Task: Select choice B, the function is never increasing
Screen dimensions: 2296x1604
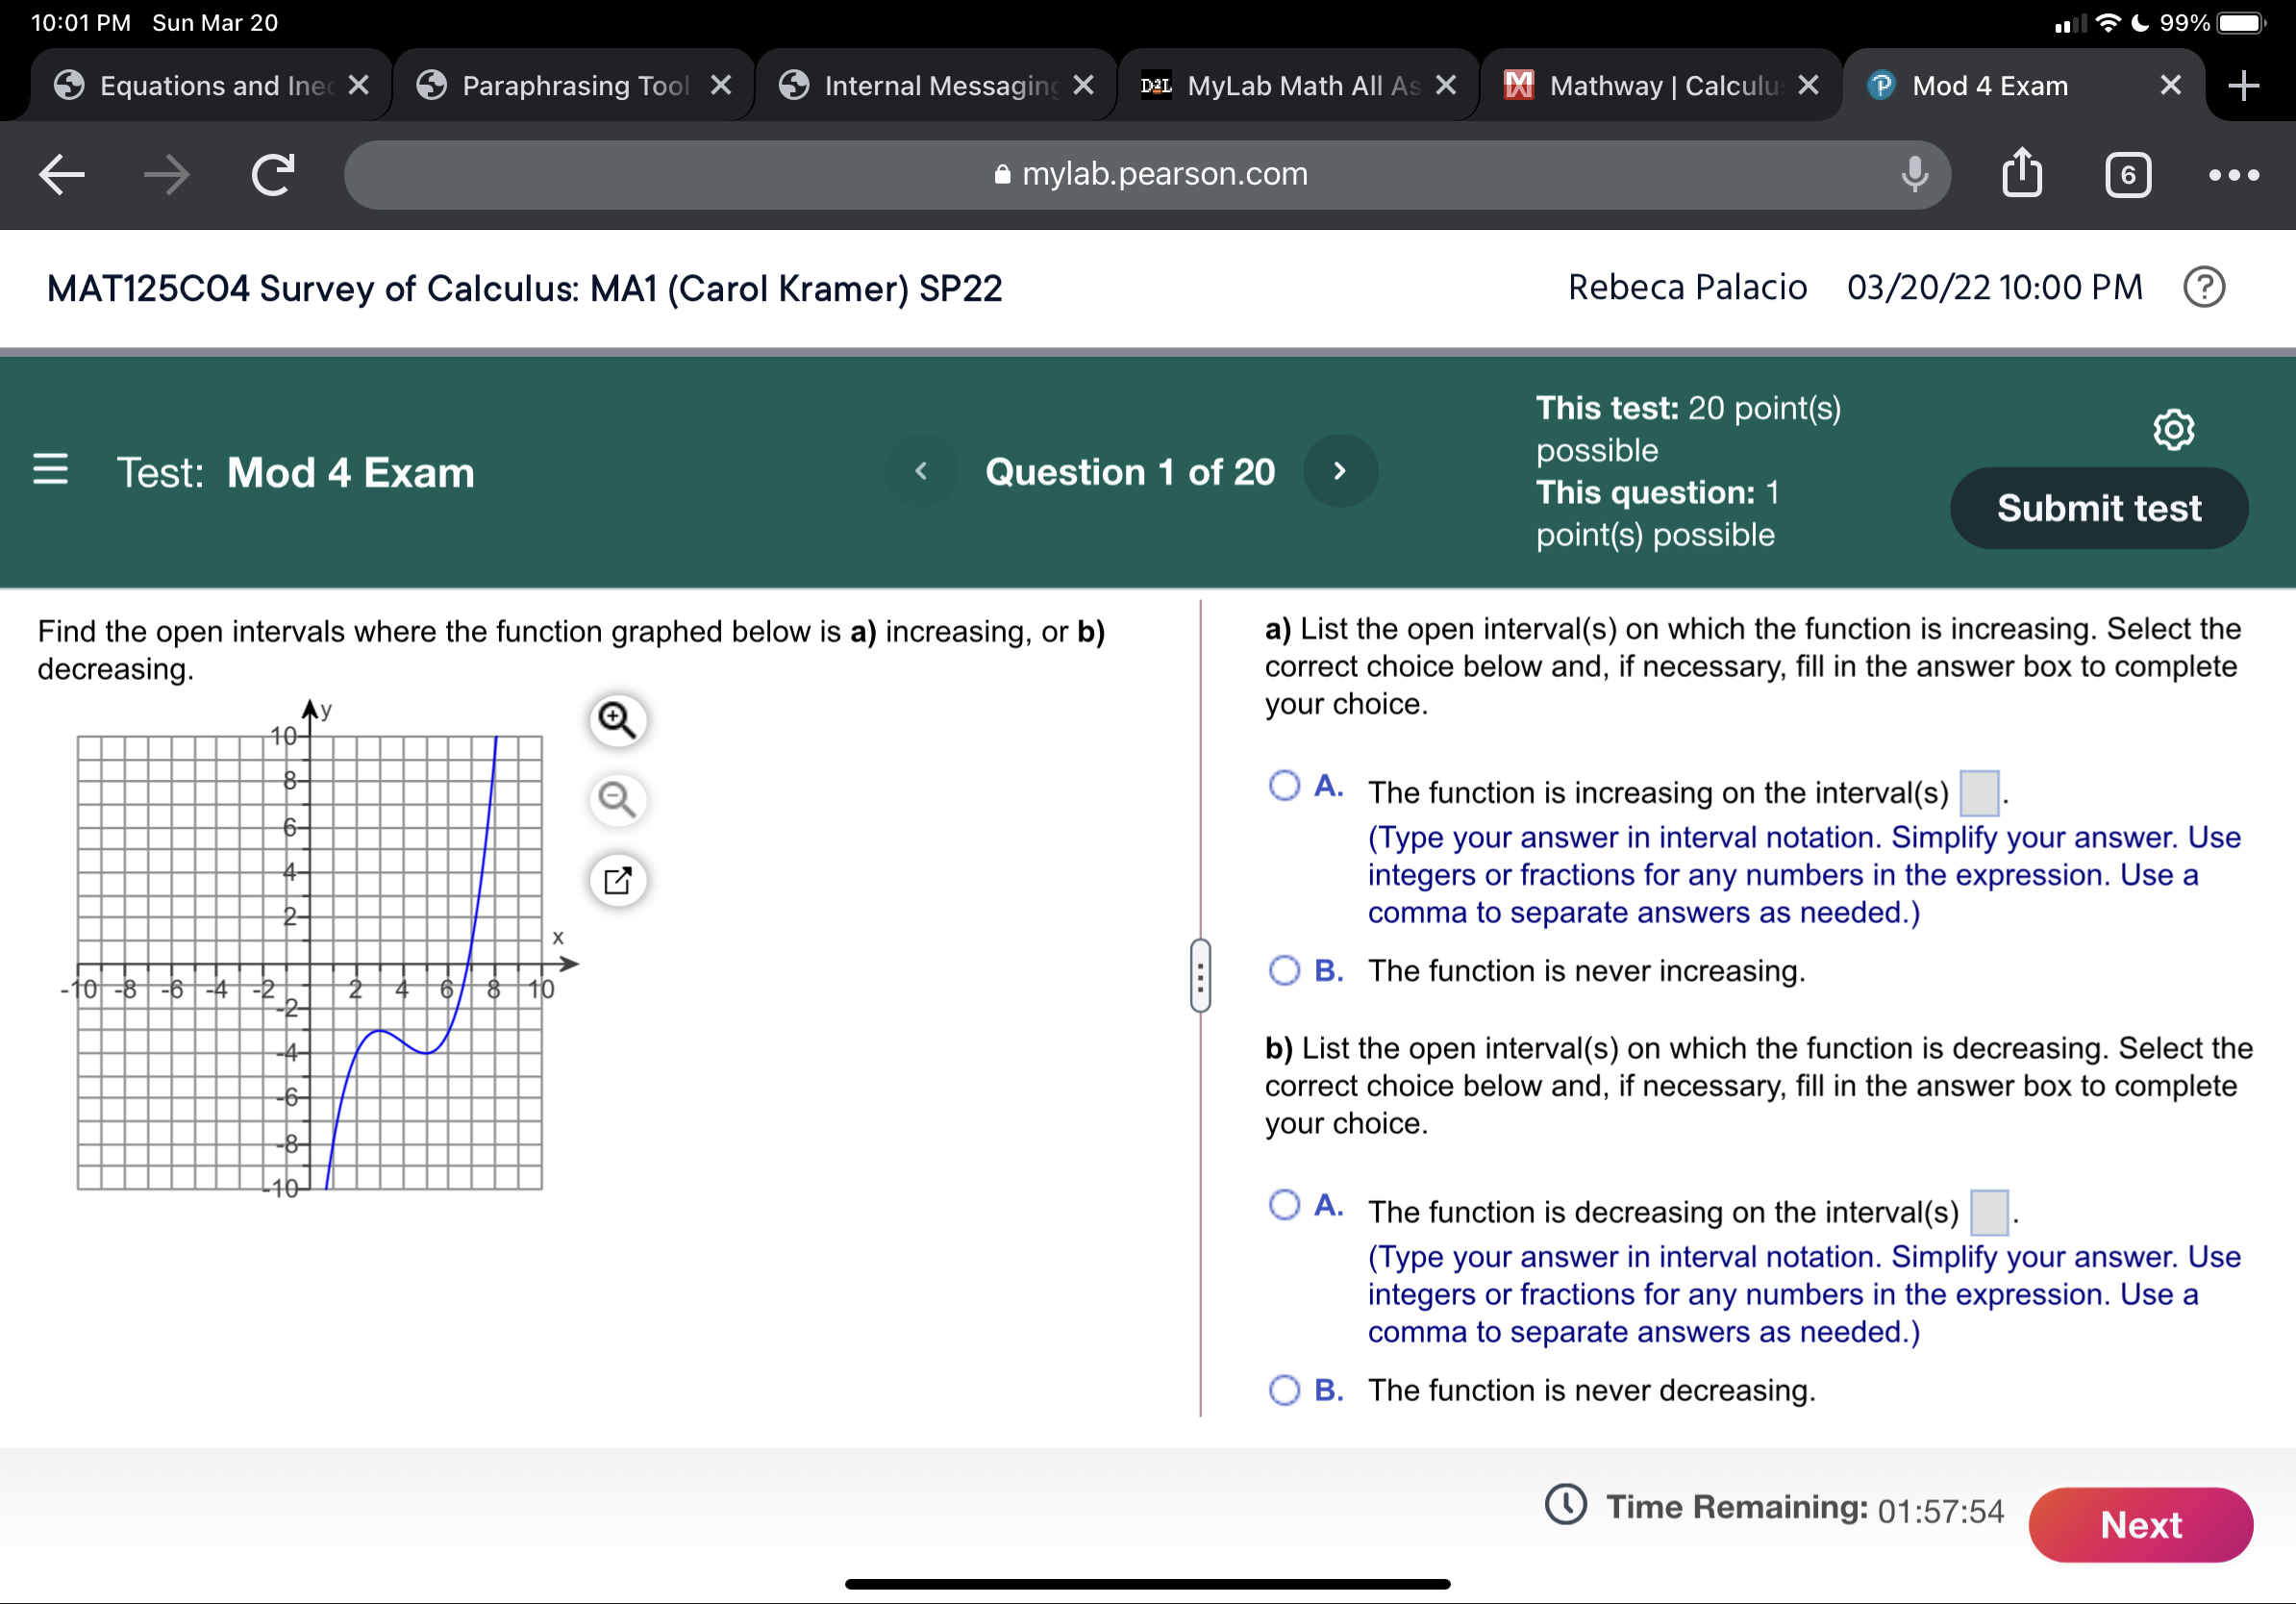Action: coord(1284,968)
